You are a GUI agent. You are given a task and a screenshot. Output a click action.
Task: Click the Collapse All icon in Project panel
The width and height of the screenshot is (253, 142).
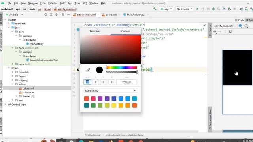point(56,15)
